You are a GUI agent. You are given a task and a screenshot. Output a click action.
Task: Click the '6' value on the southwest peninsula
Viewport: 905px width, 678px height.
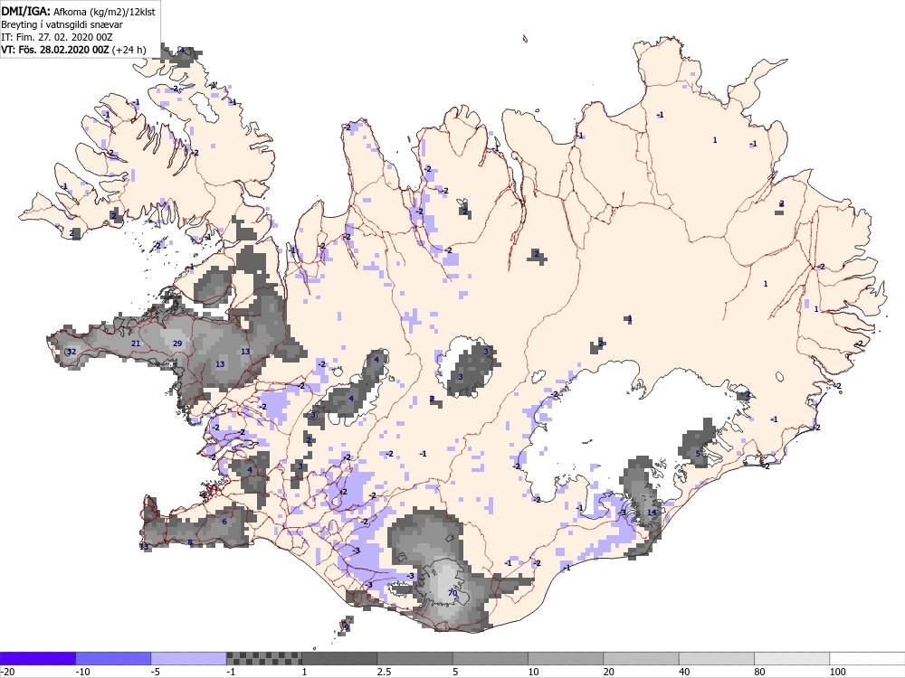point(224,522)
